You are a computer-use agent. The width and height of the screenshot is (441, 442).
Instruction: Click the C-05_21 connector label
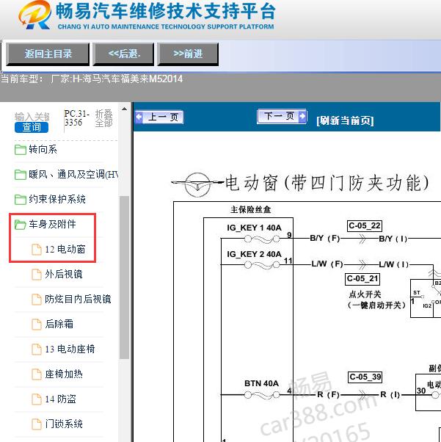[x=362, y=279]
